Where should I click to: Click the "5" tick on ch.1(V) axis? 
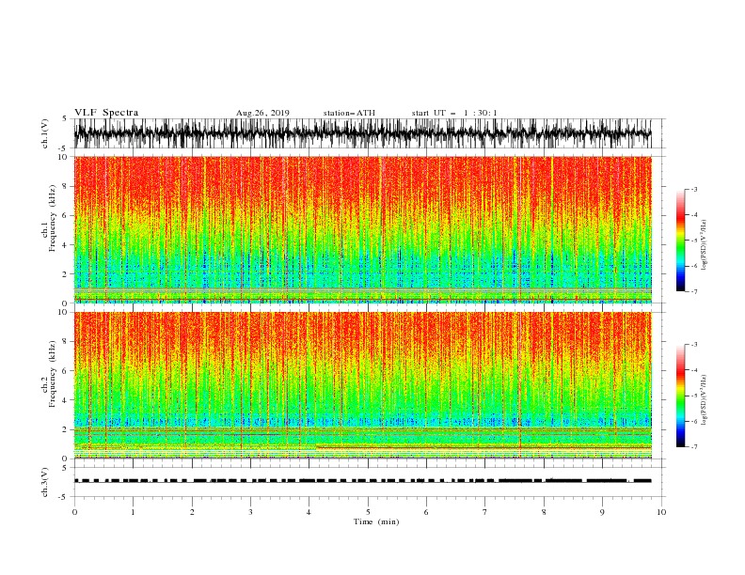(66, 118)
